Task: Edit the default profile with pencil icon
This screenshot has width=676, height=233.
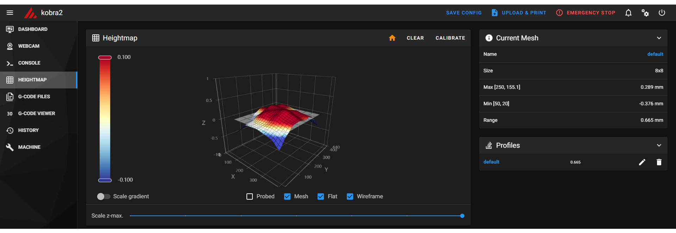Action: [x=642, y=162]
